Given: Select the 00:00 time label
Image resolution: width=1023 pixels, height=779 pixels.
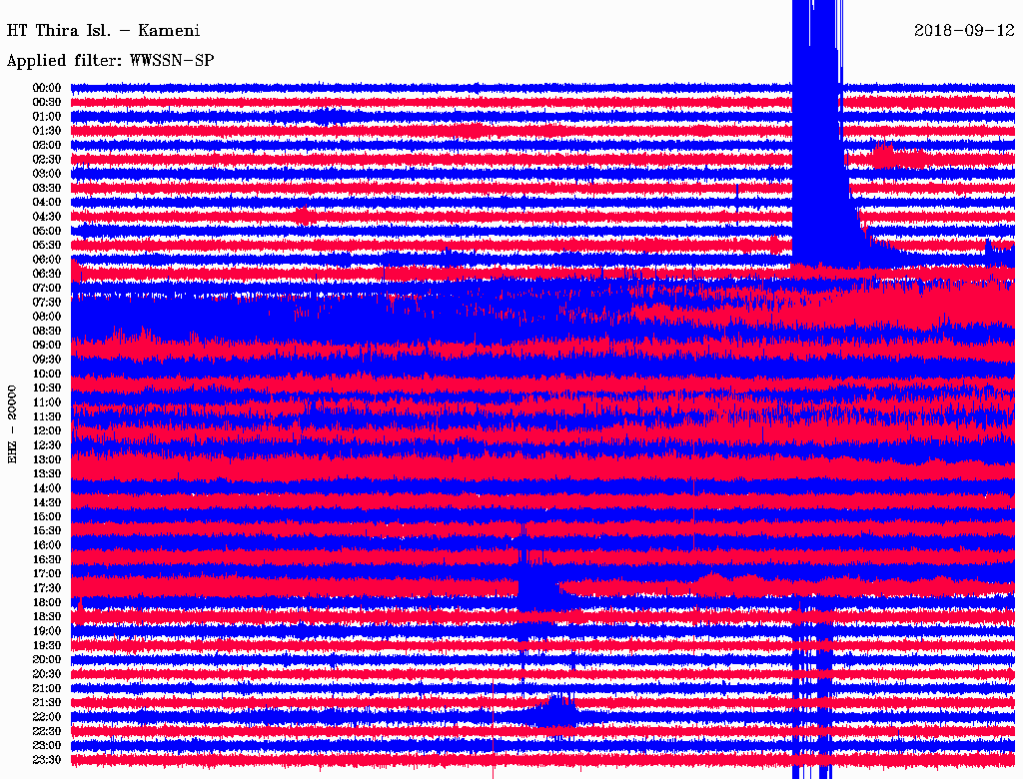Looking at the screenshot, I should [47, 88].
